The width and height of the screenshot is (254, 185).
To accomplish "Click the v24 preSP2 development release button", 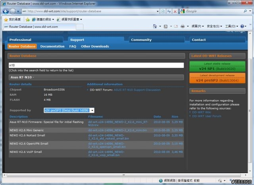I will [x=217, y=78].
